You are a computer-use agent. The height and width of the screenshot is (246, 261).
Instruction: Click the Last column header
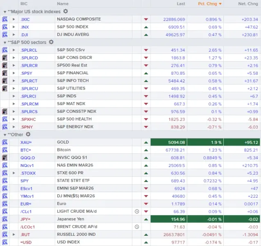point(181,4)
